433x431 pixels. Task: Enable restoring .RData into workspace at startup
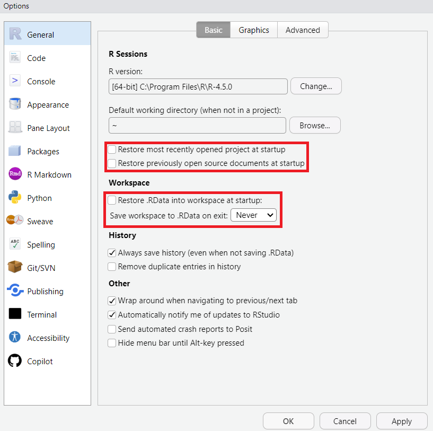pos(112,200)
